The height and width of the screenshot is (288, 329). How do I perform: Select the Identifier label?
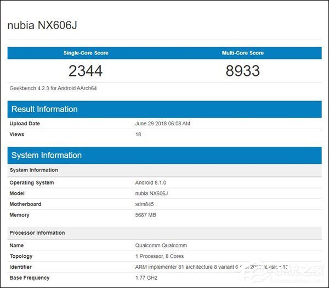click(x=21, y=267)
